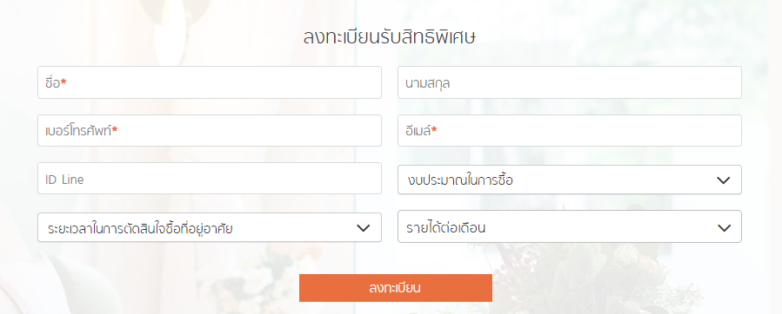This screenshot has height=314, width=782.
Task: Click into the เบอร์โทรศัพท์ phone field
Action: (x=210, y=130)
